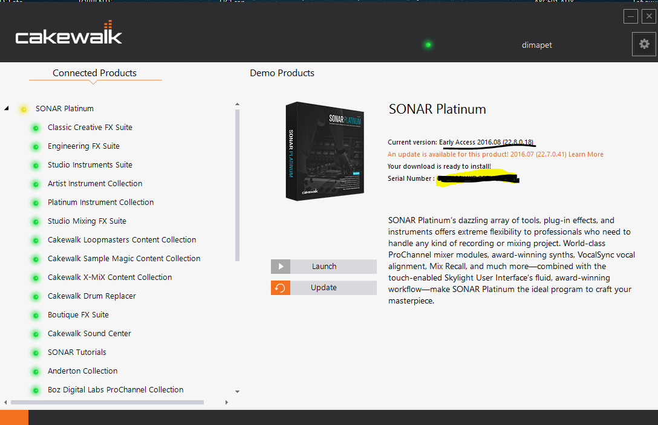This screenshot has height=425, width=658.
Task: Click the horizontal scrollbar thumb under product list
Action: point(108,403)
